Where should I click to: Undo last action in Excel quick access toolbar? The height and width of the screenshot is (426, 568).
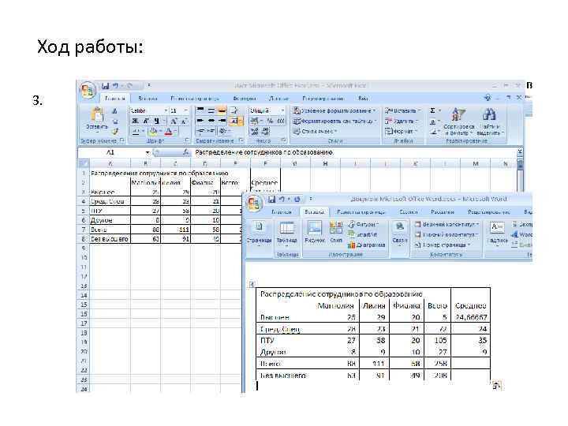tap(115, 85)
